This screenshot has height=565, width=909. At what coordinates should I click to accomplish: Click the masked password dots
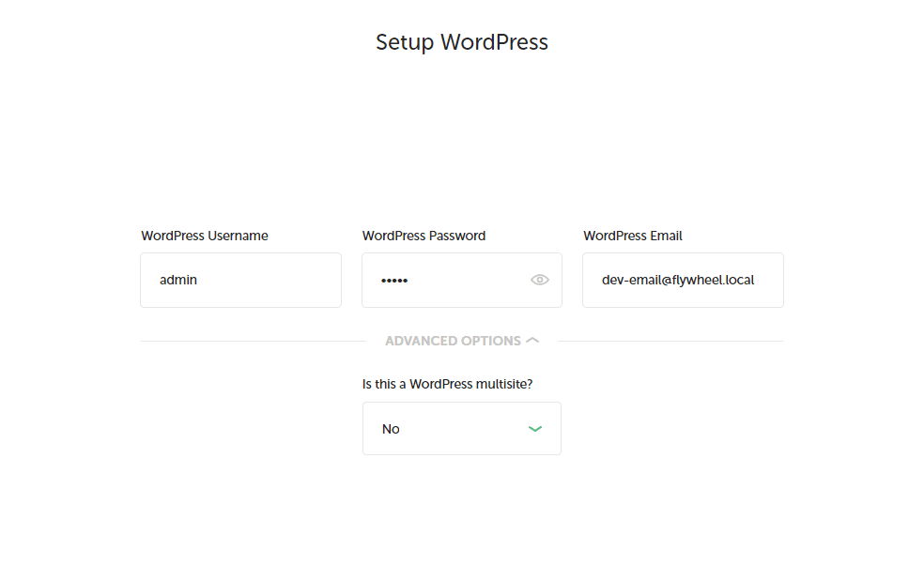point(394,281)
